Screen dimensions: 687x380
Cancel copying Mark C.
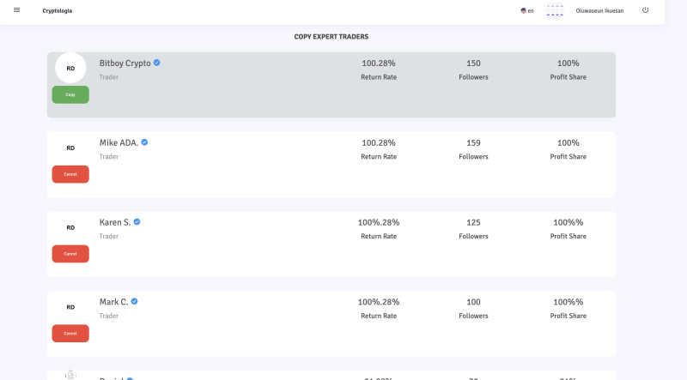[70, 334]
